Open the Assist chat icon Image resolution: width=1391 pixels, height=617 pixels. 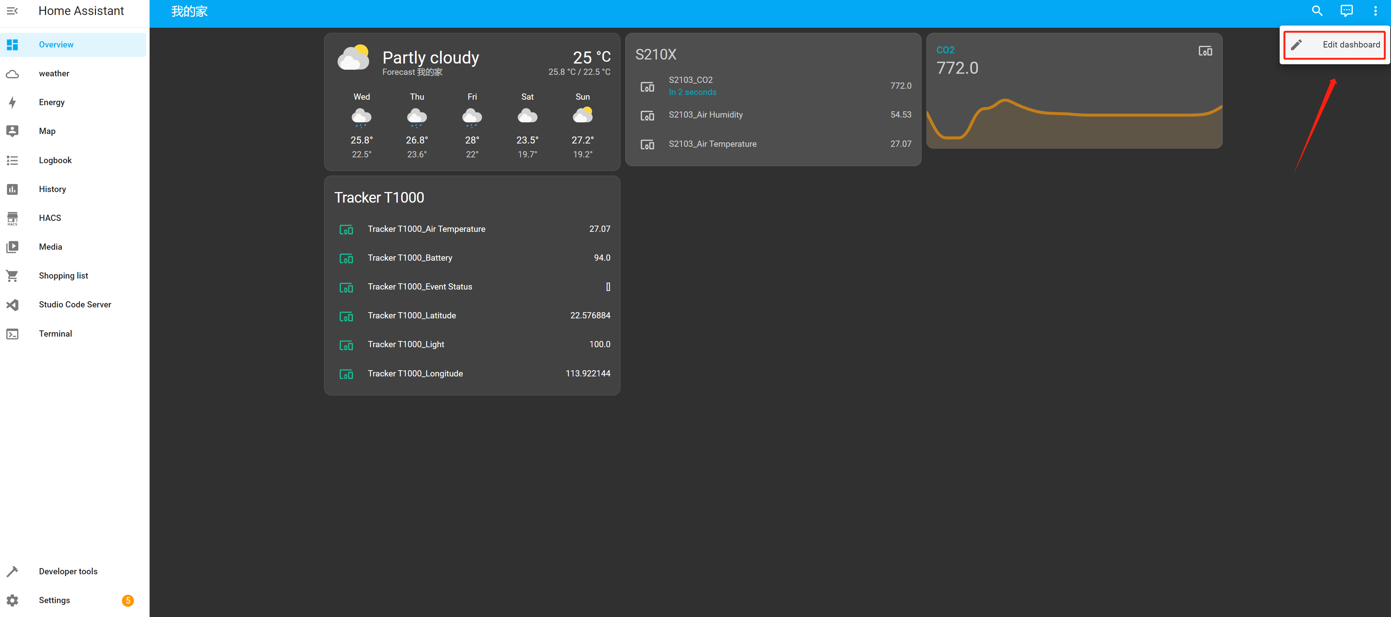tap(1347, 11)
